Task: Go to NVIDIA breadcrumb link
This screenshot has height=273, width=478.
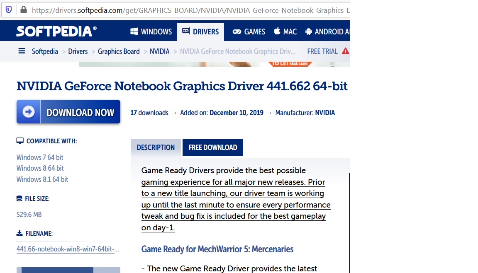Action: 159,51
